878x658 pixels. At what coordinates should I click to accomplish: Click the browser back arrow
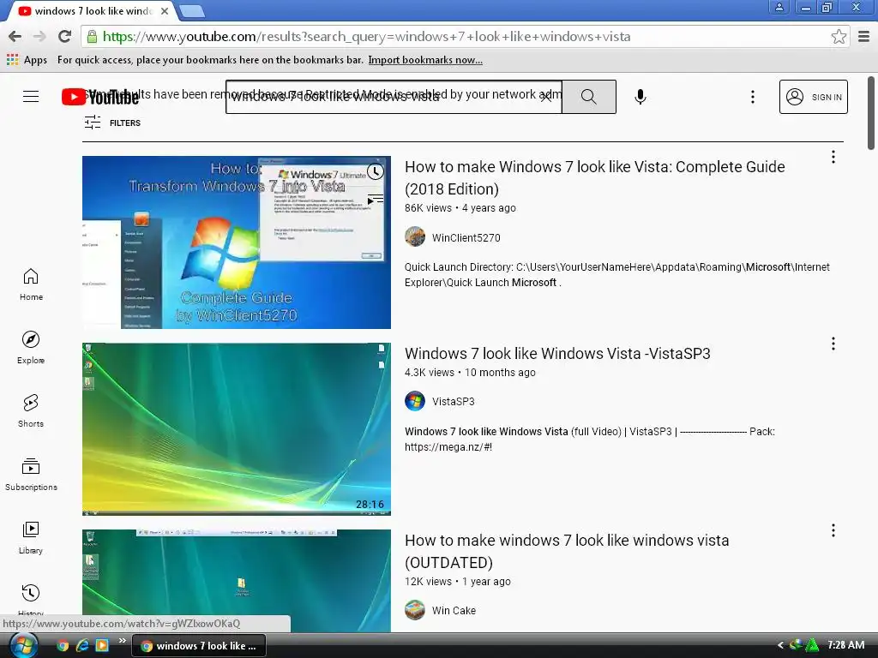pos(15,36)
